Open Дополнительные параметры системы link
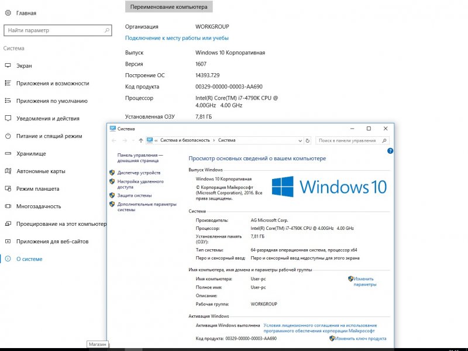468x351 pixels. click(147, 207)
